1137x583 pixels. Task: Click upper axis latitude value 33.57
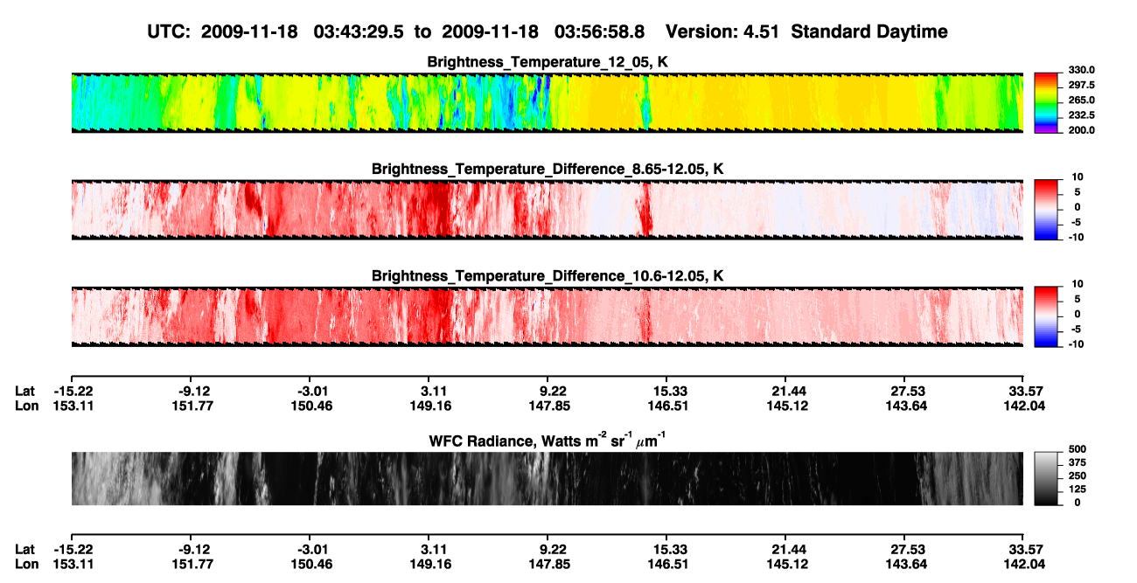point(1023,391)
